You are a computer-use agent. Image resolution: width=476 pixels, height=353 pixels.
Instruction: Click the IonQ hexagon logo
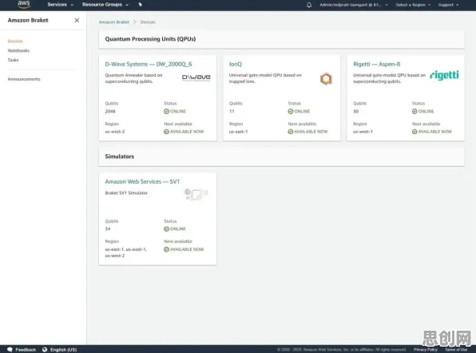326,78
